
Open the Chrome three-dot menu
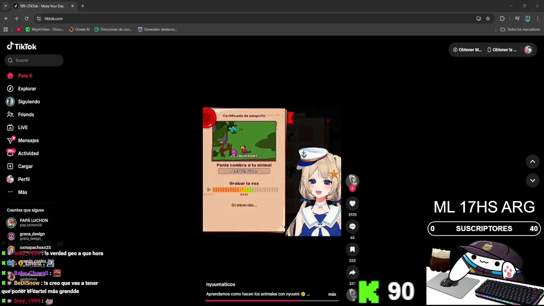[x=538, y=19]
